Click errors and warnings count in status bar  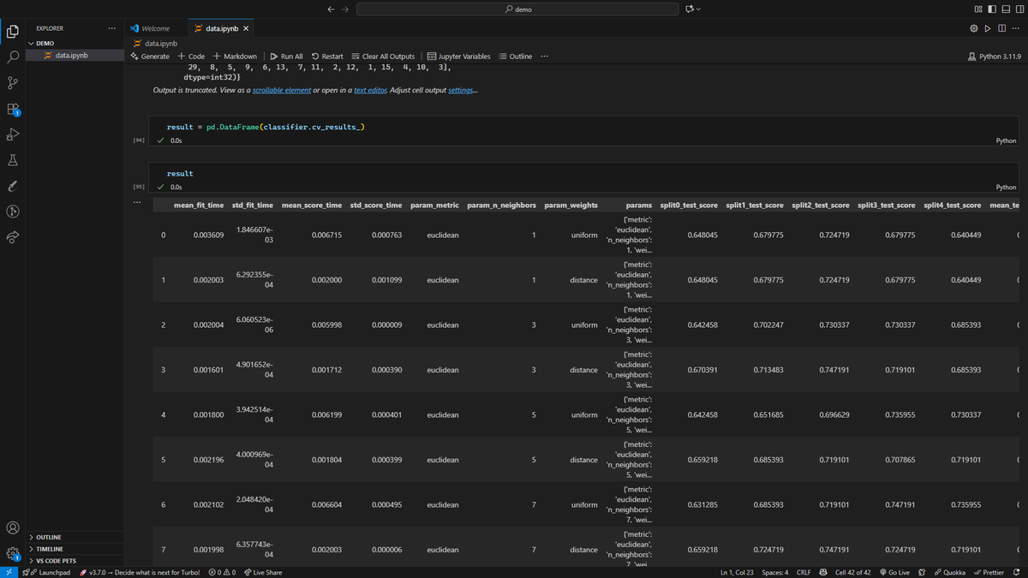pos(222,572)
